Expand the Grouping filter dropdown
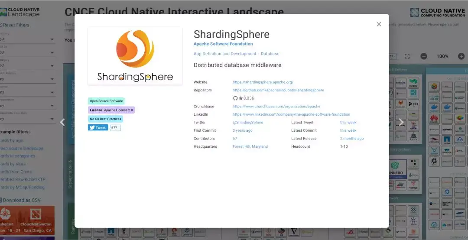 coord(27,39)
